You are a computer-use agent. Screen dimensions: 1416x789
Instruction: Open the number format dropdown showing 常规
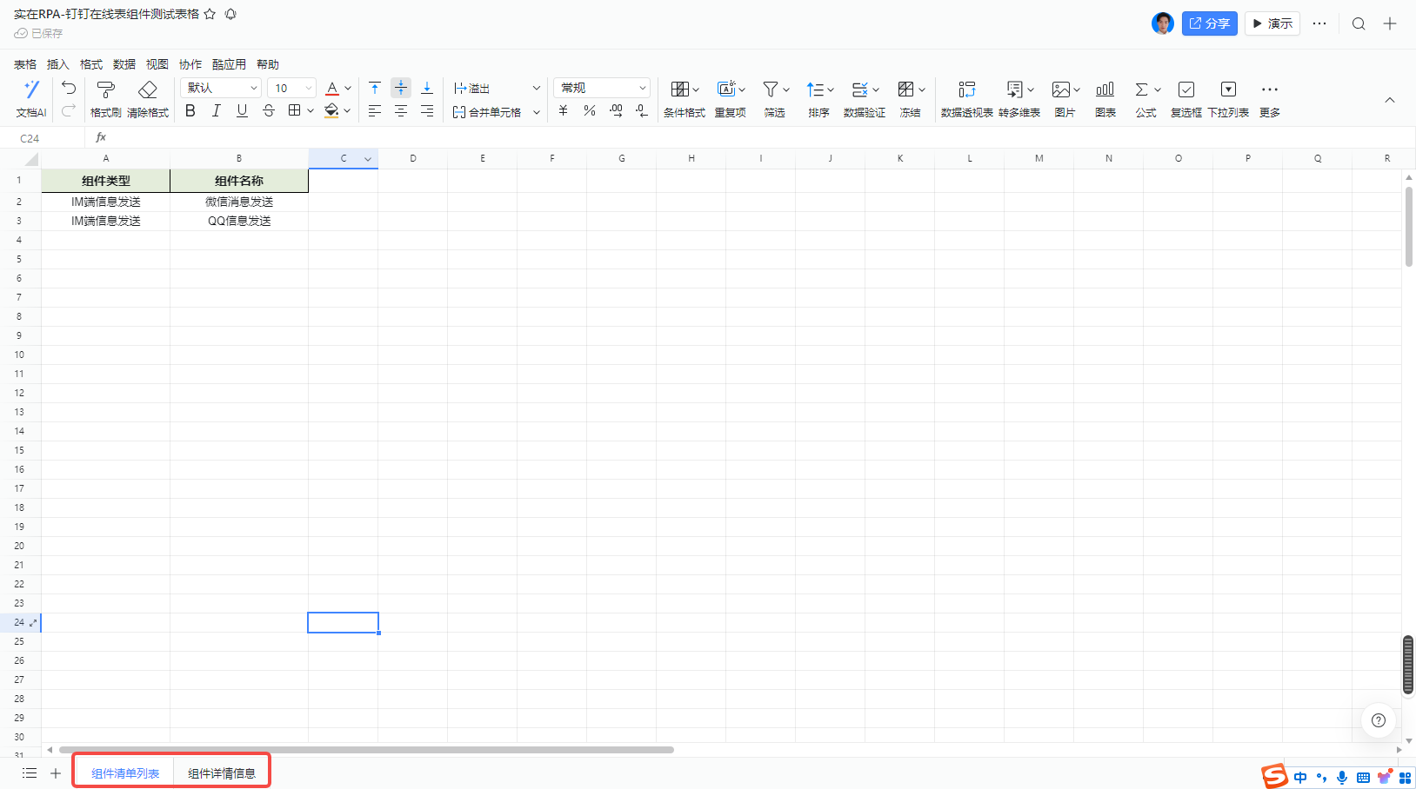click(x=602, y=88)
